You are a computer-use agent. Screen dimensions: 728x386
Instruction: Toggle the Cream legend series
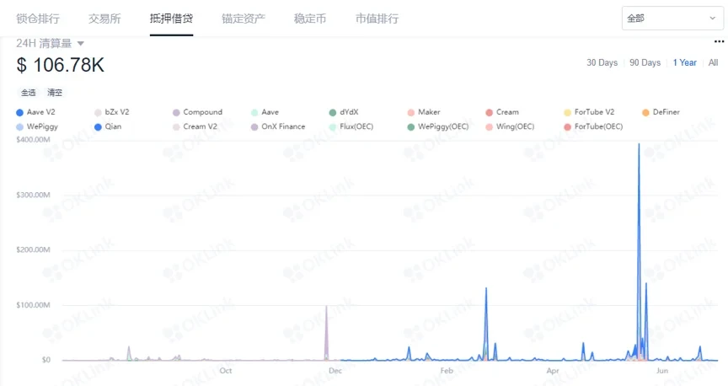click(502, 112)
